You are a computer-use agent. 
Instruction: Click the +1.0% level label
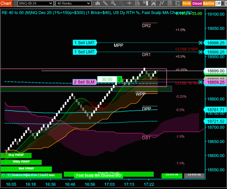click(181, 30)
